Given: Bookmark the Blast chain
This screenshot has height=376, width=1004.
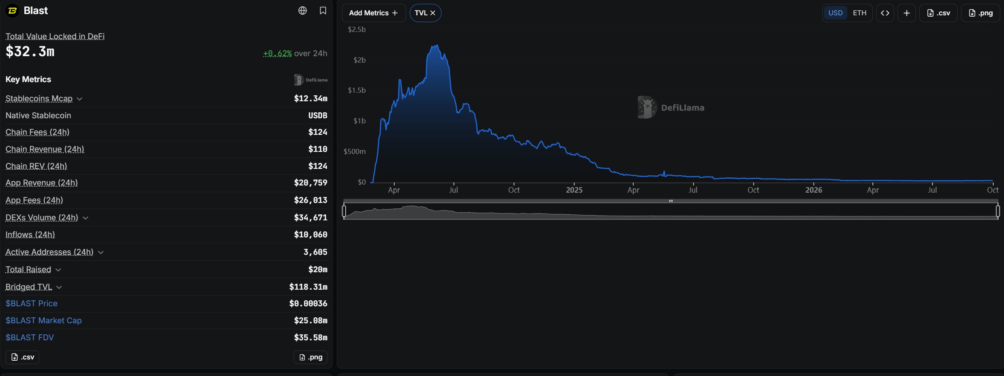Looking at the screenshot, I should (323, 11).
